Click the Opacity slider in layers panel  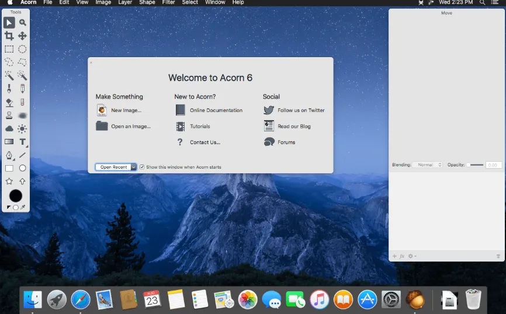[x=475, y=165]
